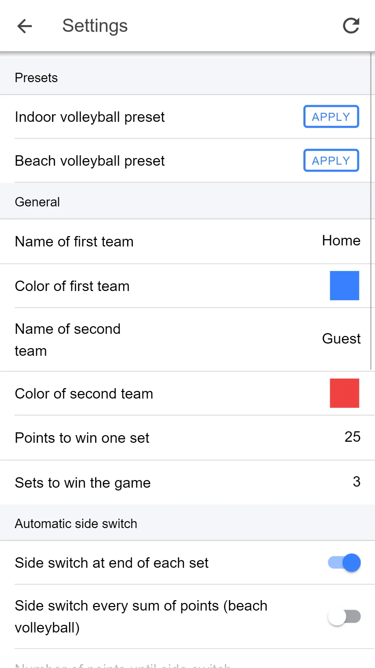
Task: Apply the Indoor volleyball preset
Action: pos(331,117)
